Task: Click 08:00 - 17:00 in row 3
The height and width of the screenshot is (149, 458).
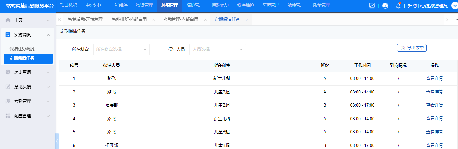Action: tap(362, 105)
